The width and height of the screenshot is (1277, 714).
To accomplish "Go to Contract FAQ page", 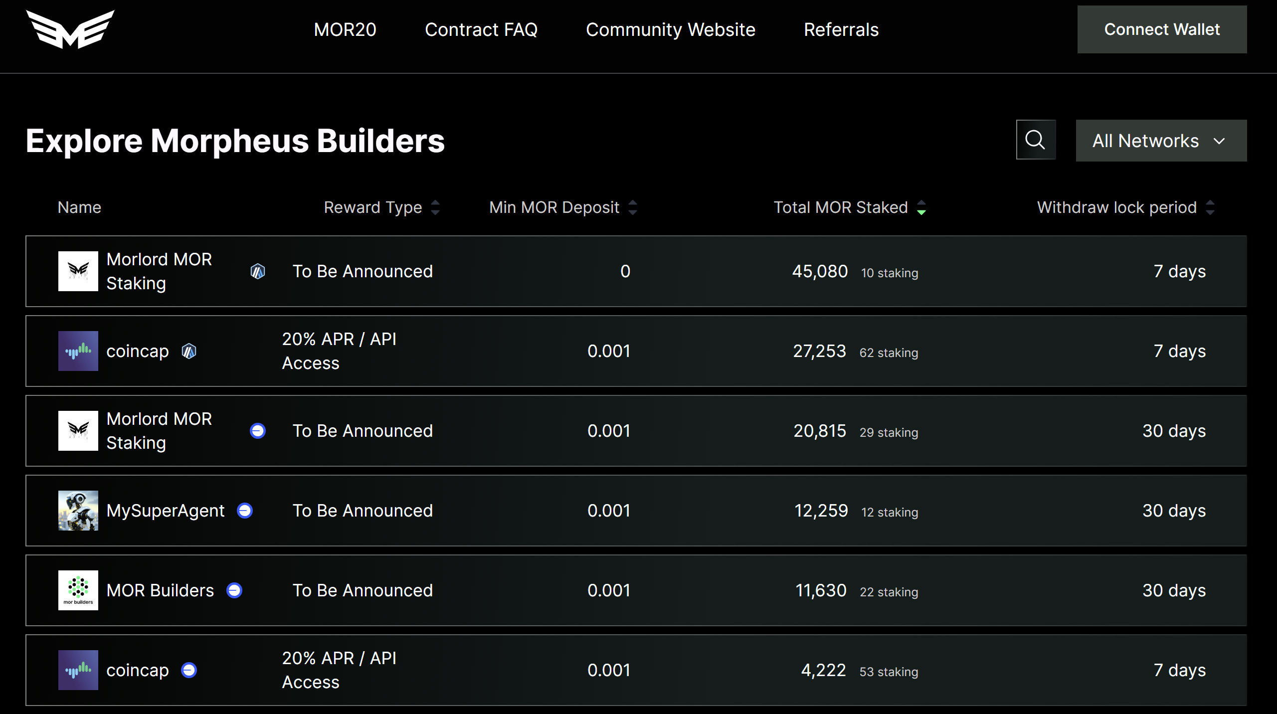I will pyautogui.click(x=481, y=29).
